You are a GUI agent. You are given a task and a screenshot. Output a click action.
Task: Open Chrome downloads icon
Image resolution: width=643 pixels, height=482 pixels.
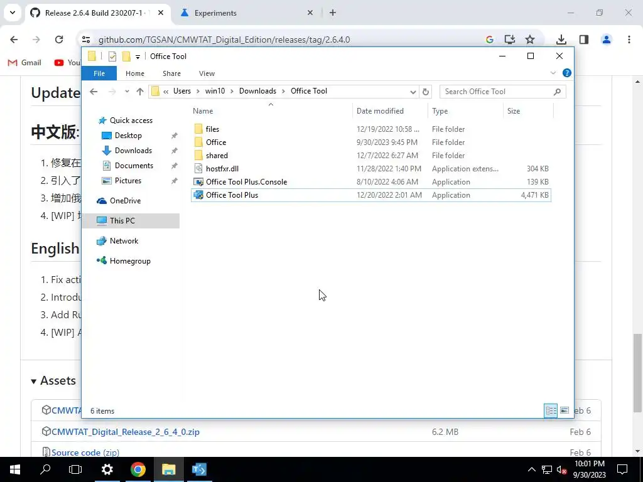tap(561, 40)
